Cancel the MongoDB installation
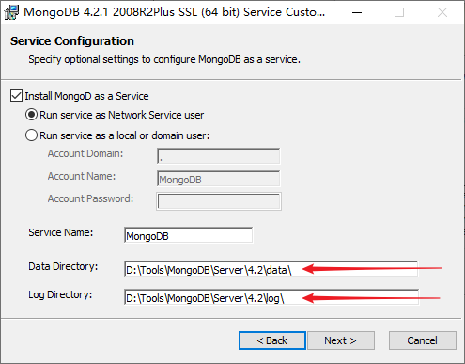 423,340
